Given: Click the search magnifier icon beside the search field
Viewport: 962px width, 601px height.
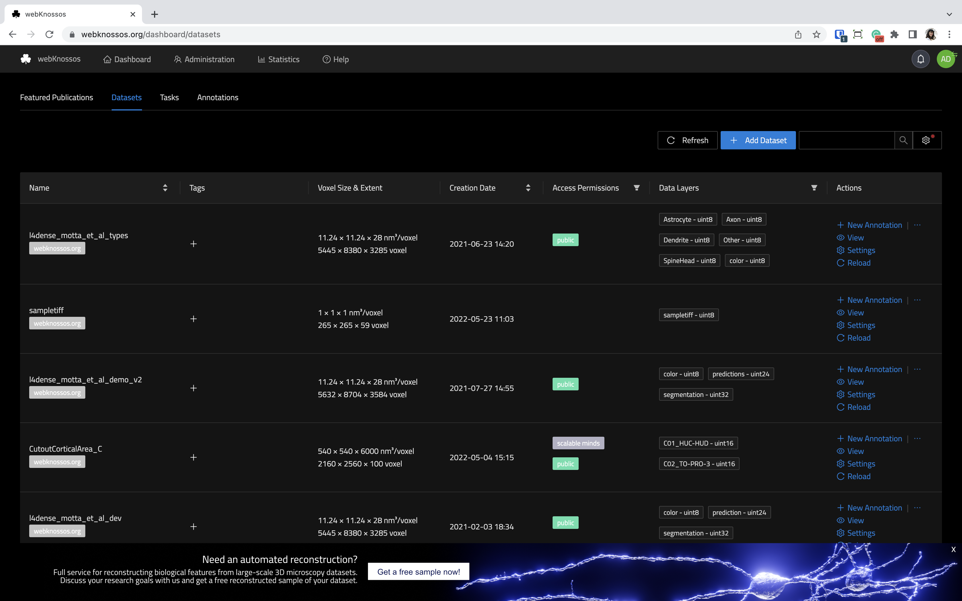Looking at the screenshot, I should click(903, 140).
